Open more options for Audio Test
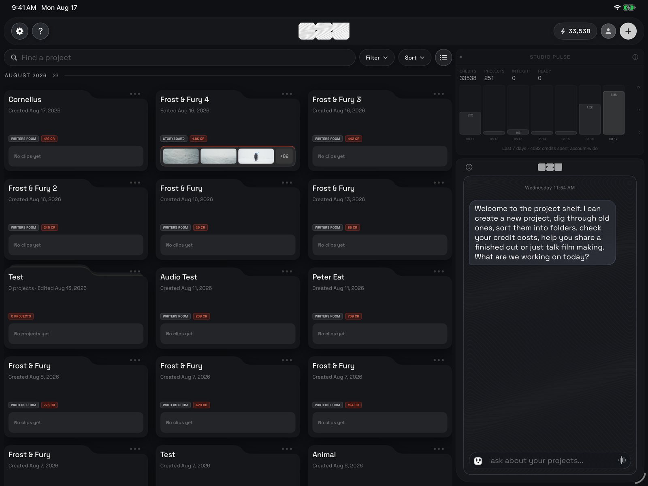The image size is (648, 486). [x=287, y=271]
